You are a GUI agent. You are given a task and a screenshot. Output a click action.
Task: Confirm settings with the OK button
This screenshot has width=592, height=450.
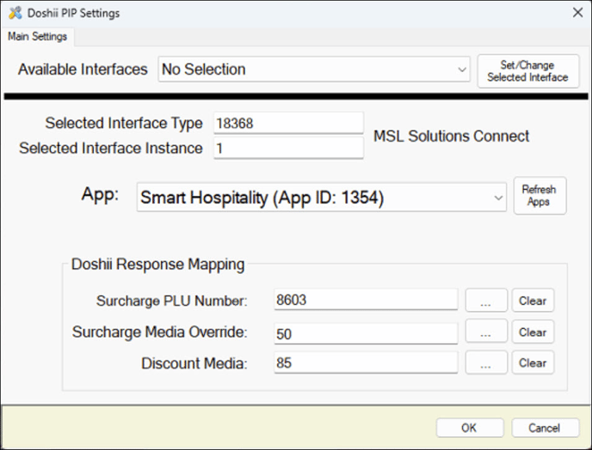469,428
